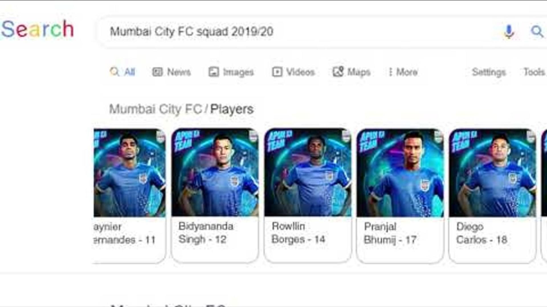Open Raynier Fernandes player photo
This screenshot has height=307, width=547.
pos(130,173)
